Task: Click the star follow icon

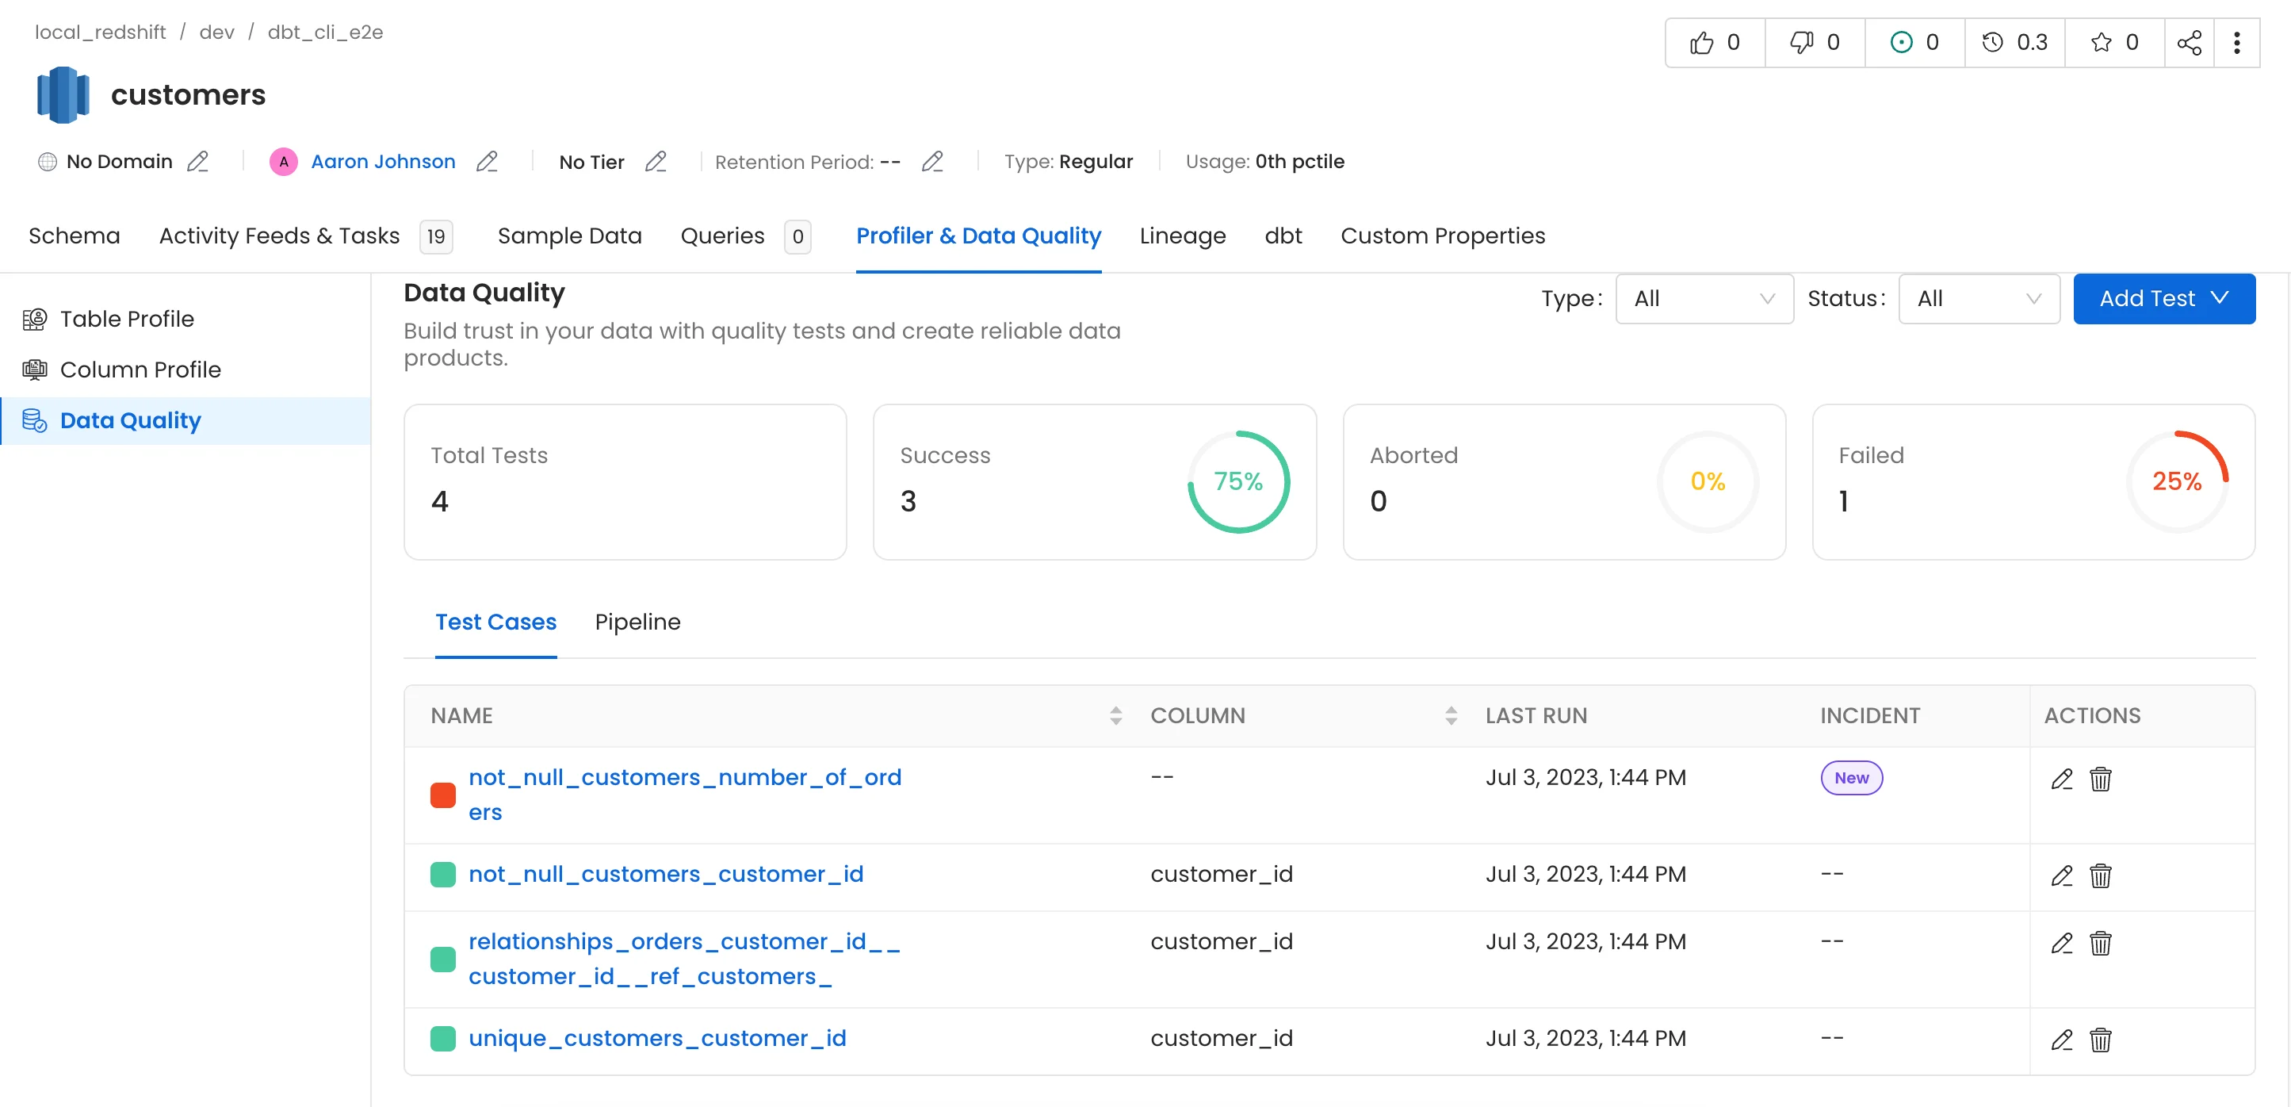Action: (x=2101, y=42)
